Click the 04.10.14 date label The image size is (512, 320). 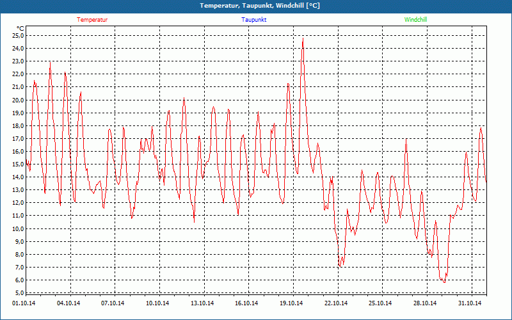pyautogui.click(x=68, y=303)
